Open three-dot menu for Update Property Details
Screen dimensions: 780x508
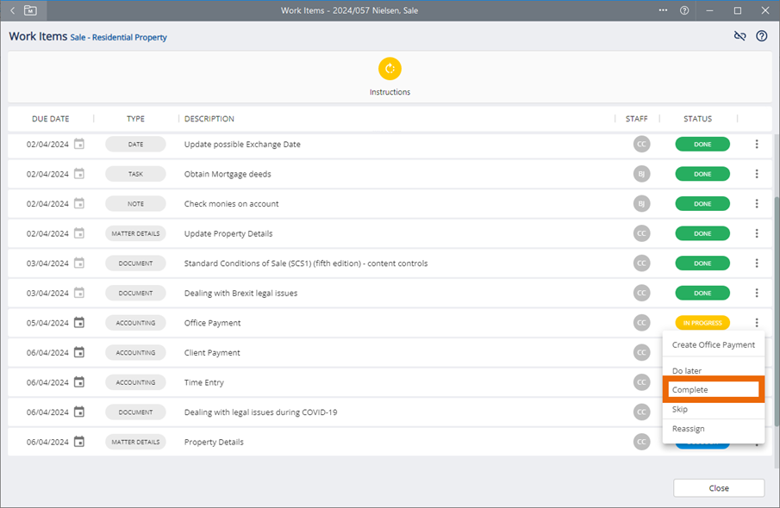(757, 233)
